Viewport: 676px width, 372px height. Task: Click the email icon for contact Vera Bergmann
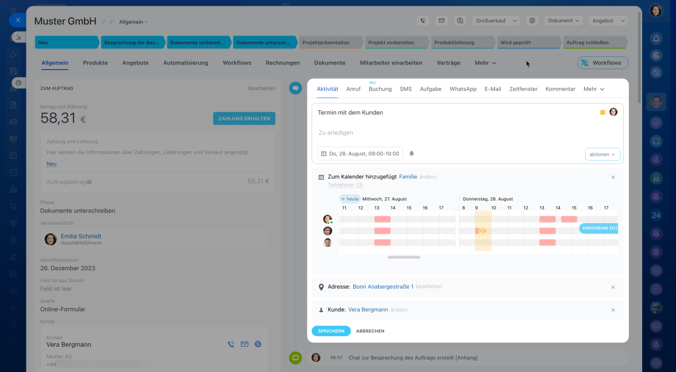click(x=245, y=344)
